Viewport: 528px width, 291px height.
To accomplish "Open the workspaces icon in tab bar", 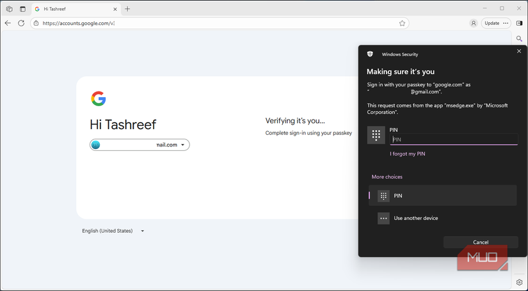I will click(10, 9).
